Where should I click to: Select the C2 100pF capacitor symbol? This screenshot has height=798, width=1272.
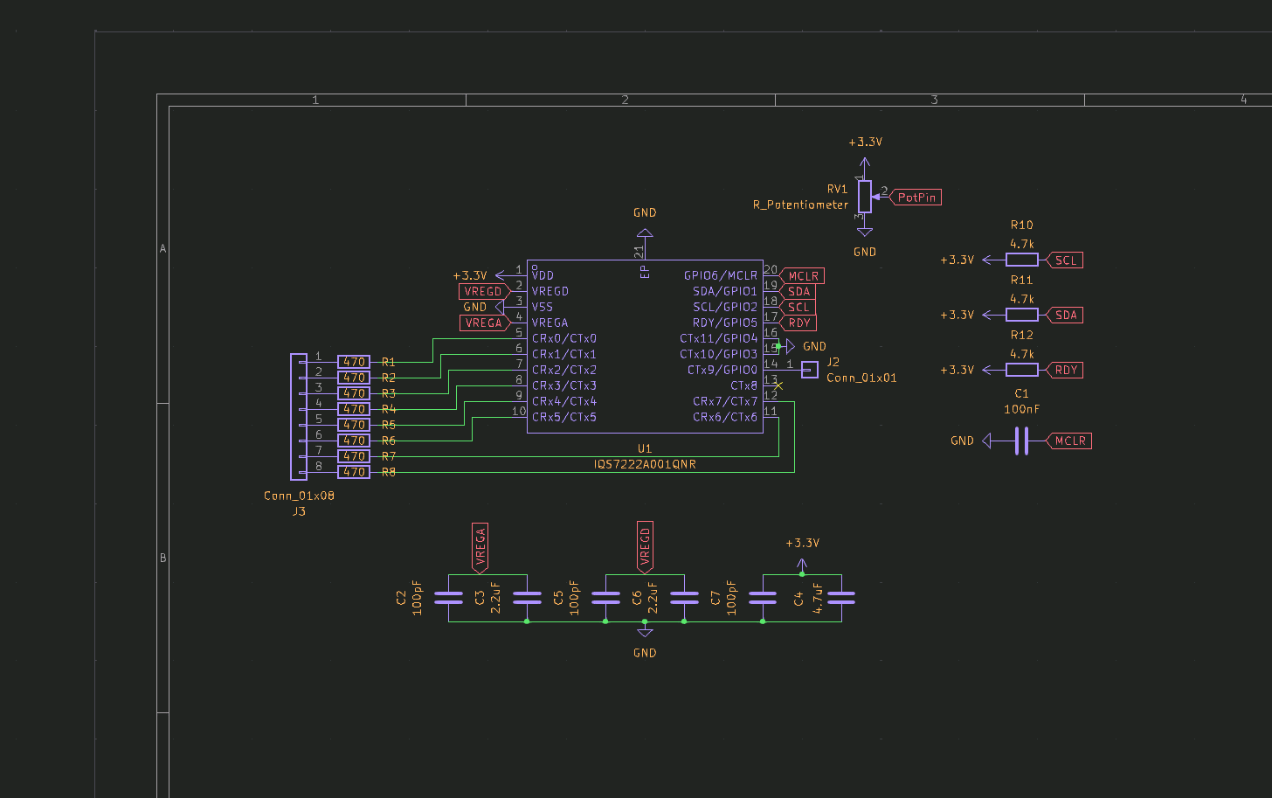448,598
